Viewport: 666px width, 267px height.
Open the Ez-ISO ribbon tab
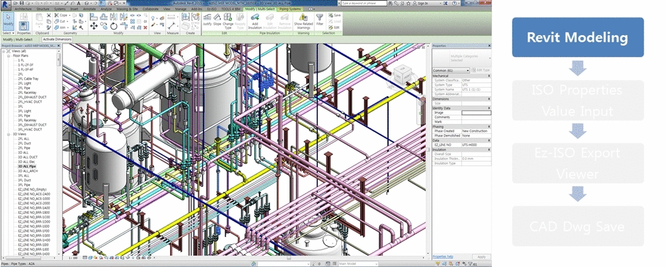coord(211,9)
